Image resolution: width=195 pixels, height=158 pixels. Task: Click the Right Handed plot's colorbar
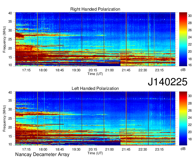[x=183, y=39]
